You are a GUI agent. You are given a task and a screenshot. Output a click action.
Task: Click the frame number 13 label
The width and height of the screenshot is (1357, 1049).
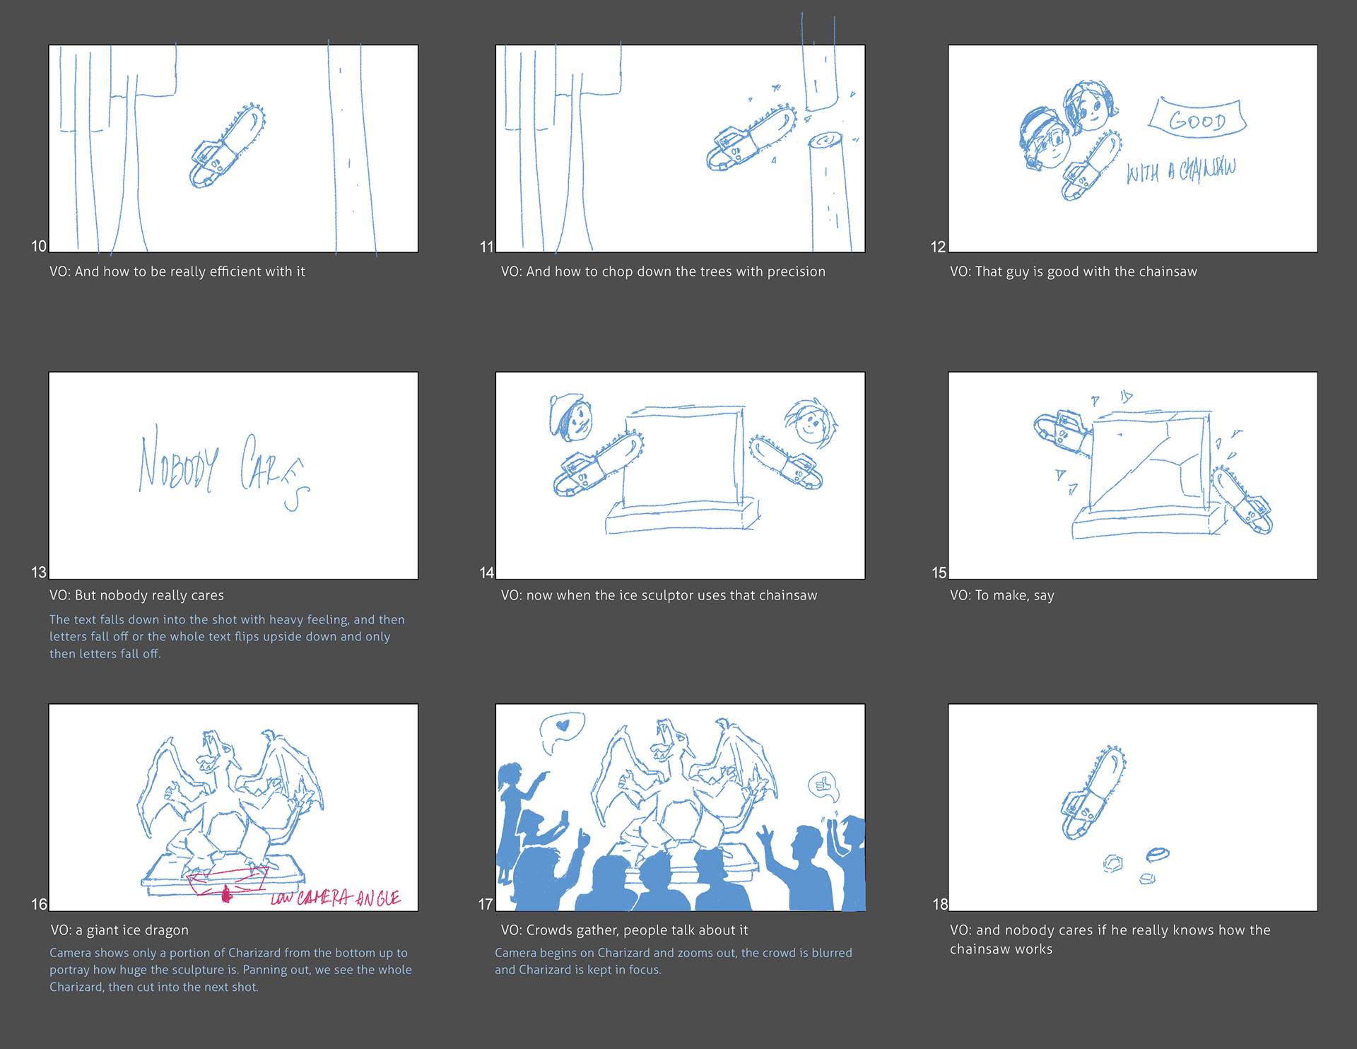tap(39, 573)
